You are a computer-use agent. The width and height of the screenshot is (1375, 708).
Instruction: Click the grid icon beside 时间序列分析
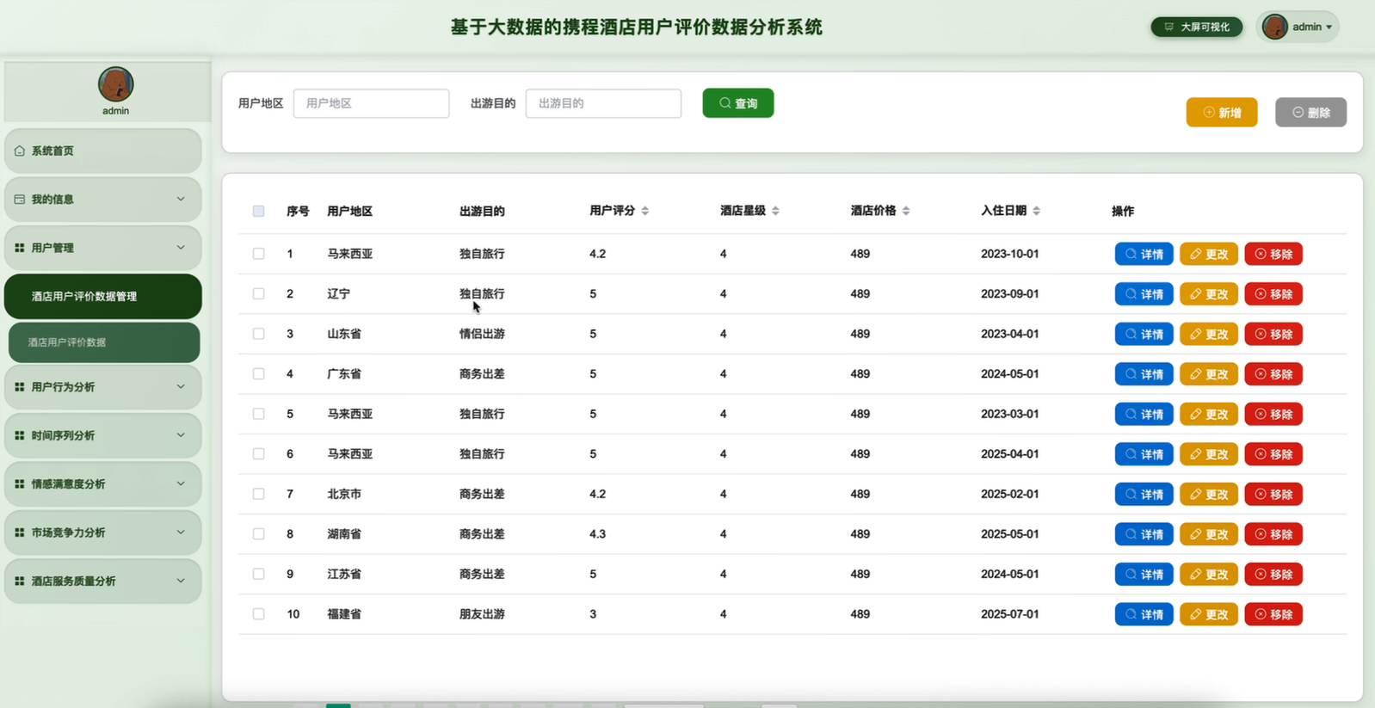[x=20, y=435]
